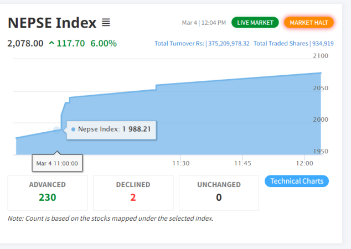
Task: Open Technical Charts
Action: pos(297,181)
